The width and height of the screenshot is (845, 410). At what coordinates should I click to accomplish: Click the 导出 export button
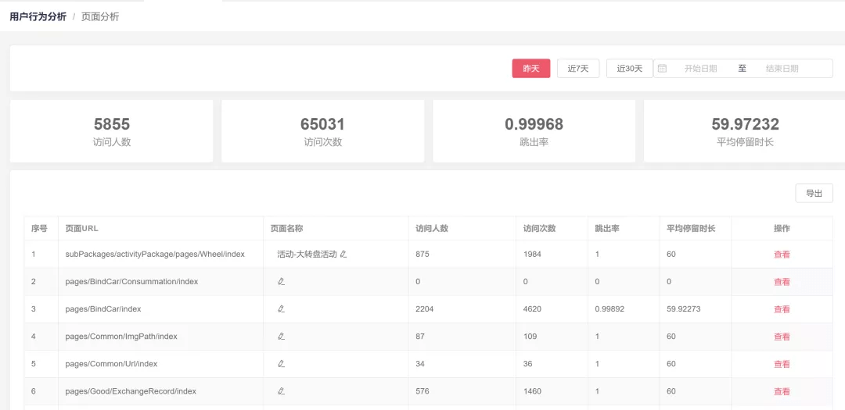point(814,194)
